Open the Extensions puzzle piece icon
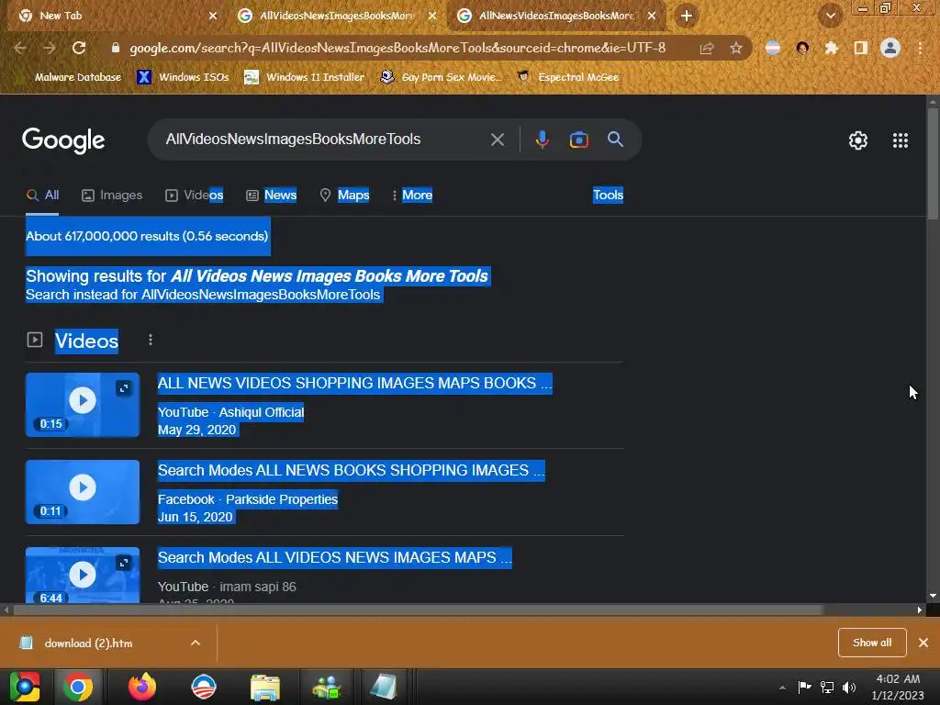This screenshot has width=940, height=705. (831, 48)
